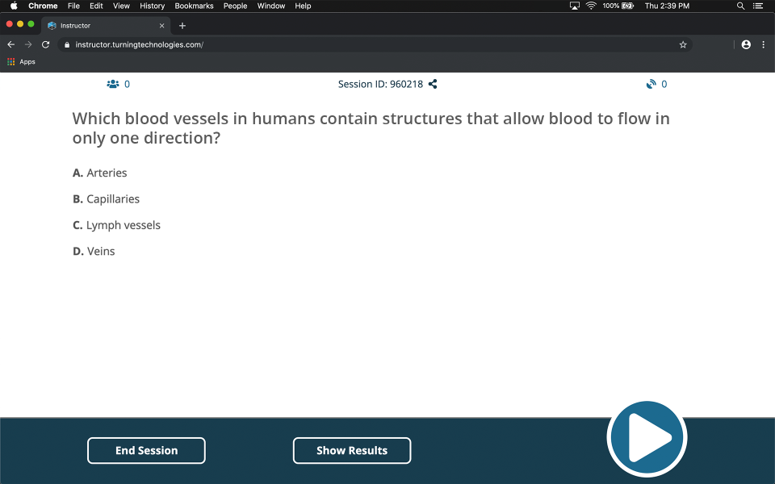Open the History menu
Image resolution: width=775 pixels, height=484 pixels.
click(153, 6)
